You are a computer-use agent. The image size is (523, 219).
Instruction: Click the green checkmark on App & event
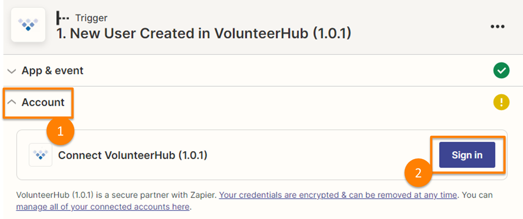(501, 70)
